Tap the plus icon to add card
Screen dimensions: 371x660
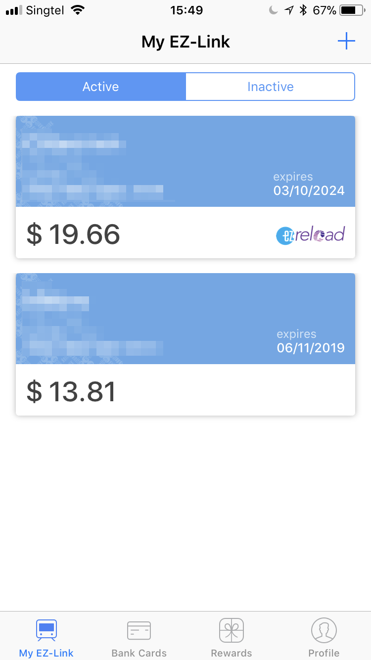[x=346, y=41]
